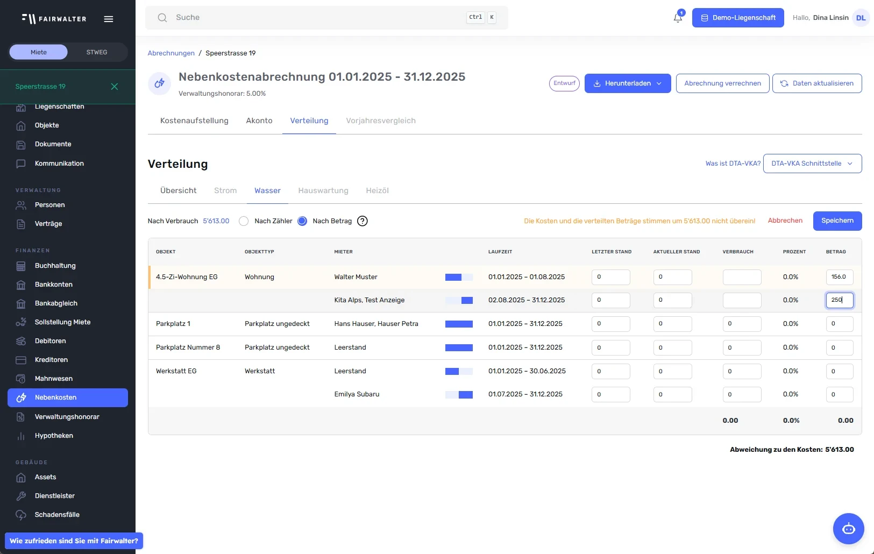Open the DL user avatar menu
This screenshot has width=874, height=554.
click(x=861, y=18)
